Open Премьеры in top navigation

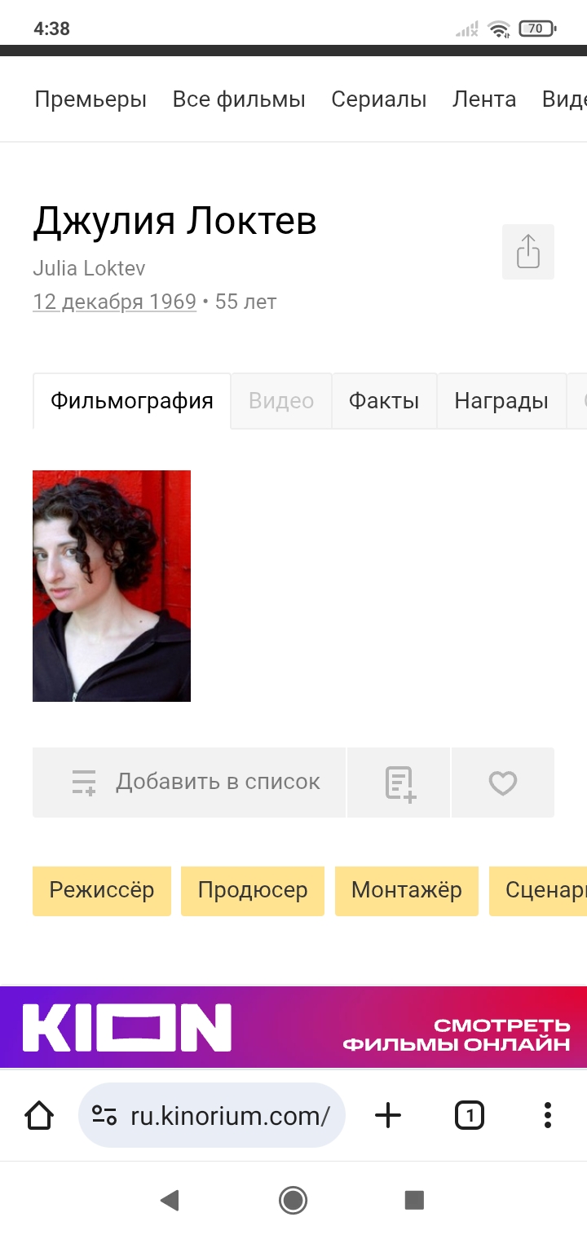[x=90, y=99]
